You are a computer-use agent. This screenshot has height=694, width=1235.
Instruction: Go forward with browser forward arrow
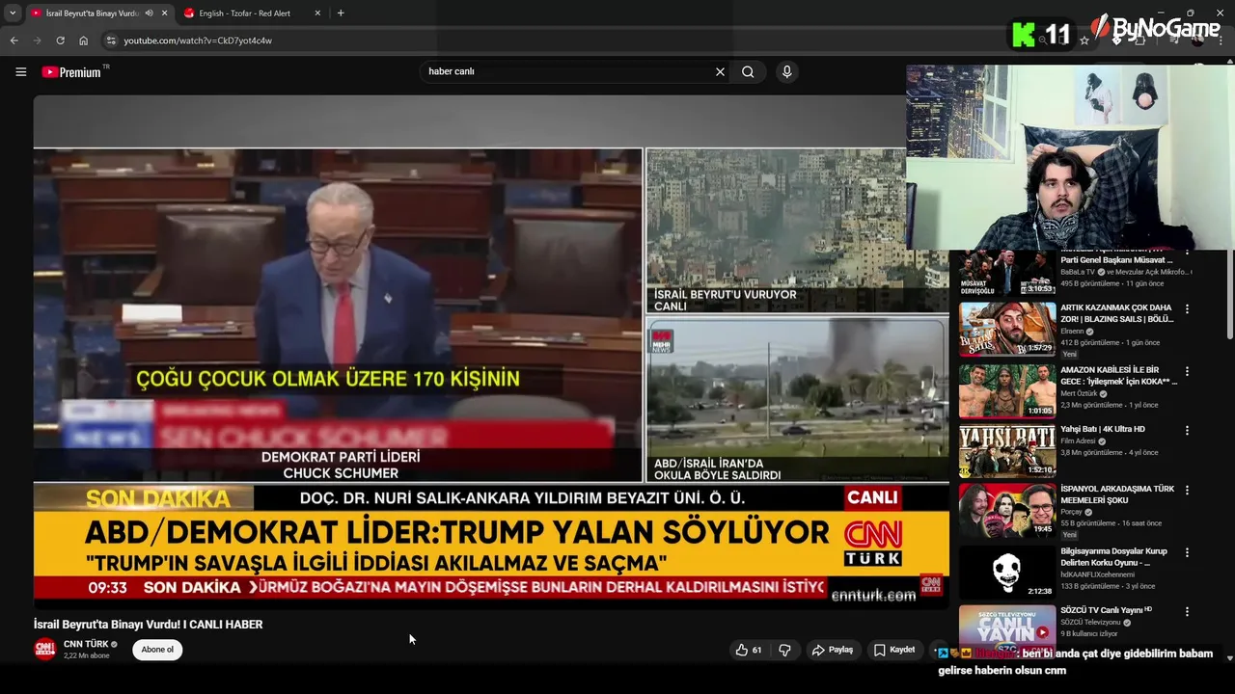coord(37,40)
